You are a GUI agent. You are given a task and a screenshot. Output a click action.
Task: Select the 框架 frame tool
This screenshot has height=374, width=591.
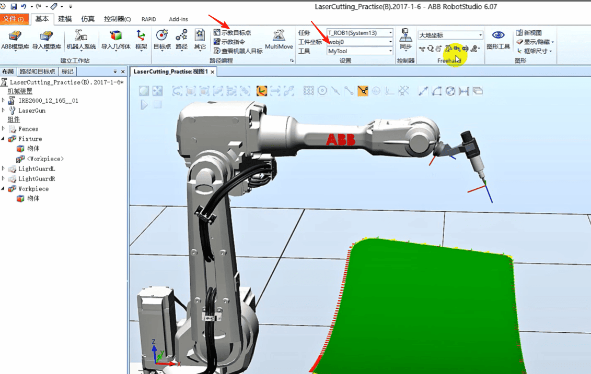[141, 40]
